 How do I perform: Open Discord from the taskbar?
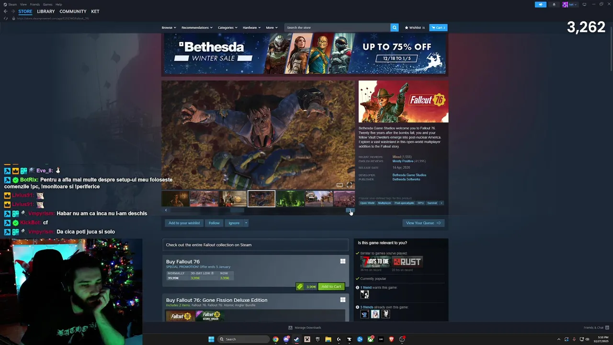click(286, 339)
